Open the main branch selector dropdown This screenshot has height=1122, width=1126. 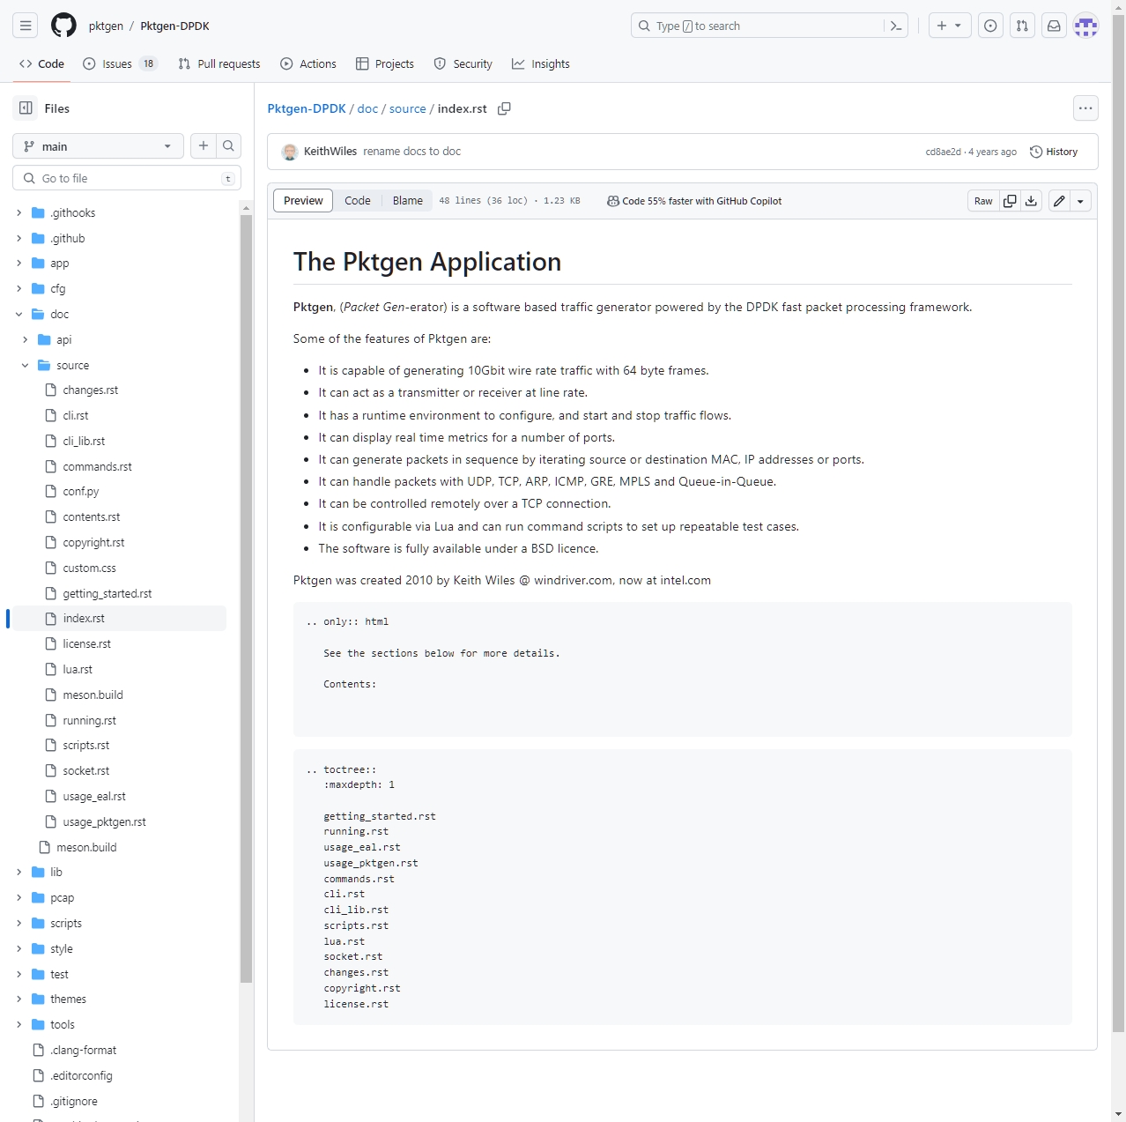98,146
